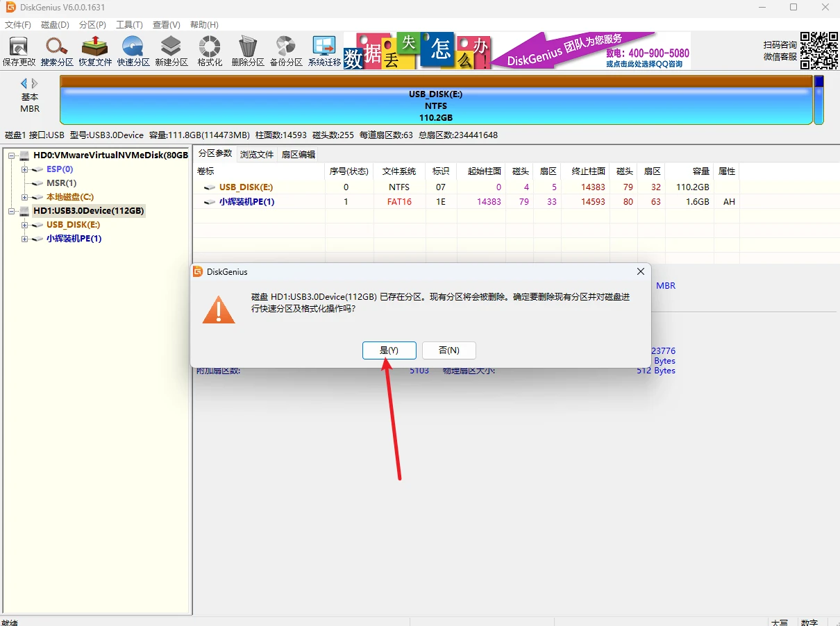Select 本地磁盘(C:) label in the tree

(70, 197)
